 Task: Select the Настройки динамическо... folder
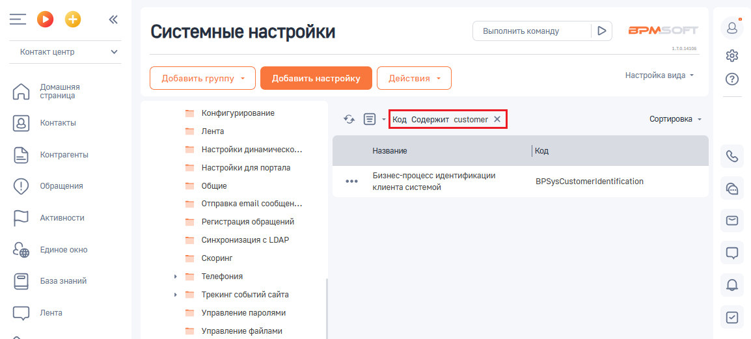(x=252, y=150)
